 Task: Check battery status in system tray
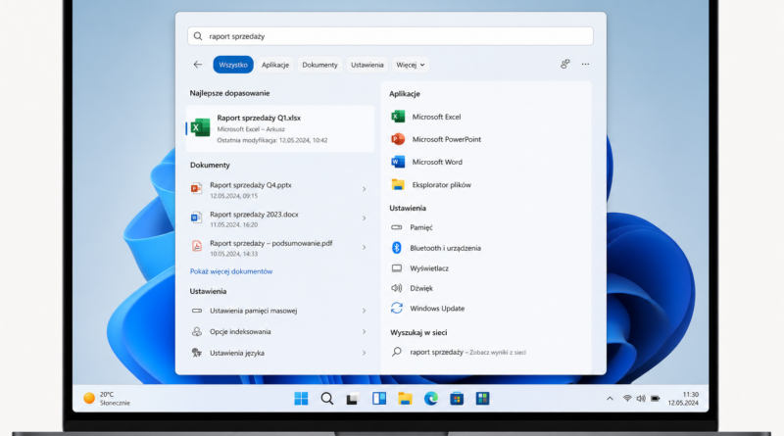coord(655,399)
